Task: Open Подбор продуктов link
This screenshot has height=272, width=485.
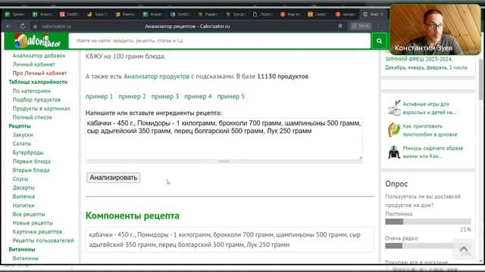Action: [36, 100]
